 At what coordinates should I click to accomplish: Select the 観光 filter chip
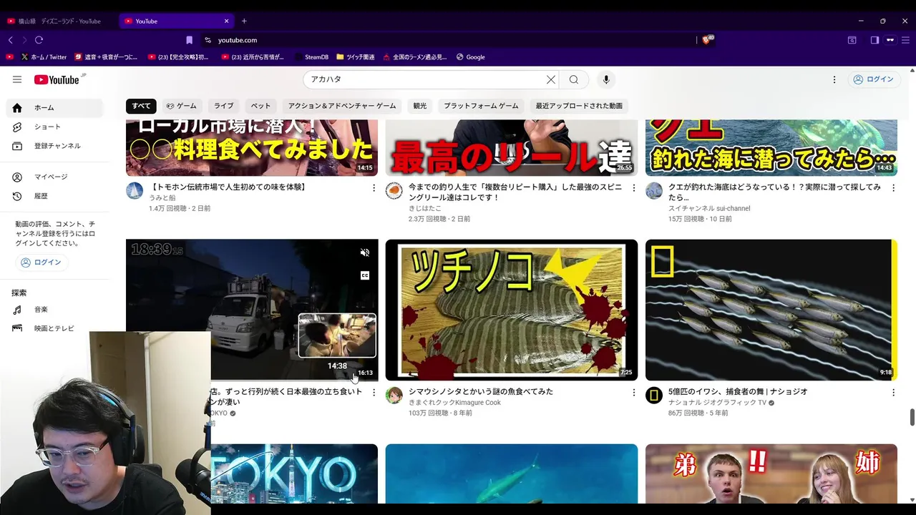419,106
